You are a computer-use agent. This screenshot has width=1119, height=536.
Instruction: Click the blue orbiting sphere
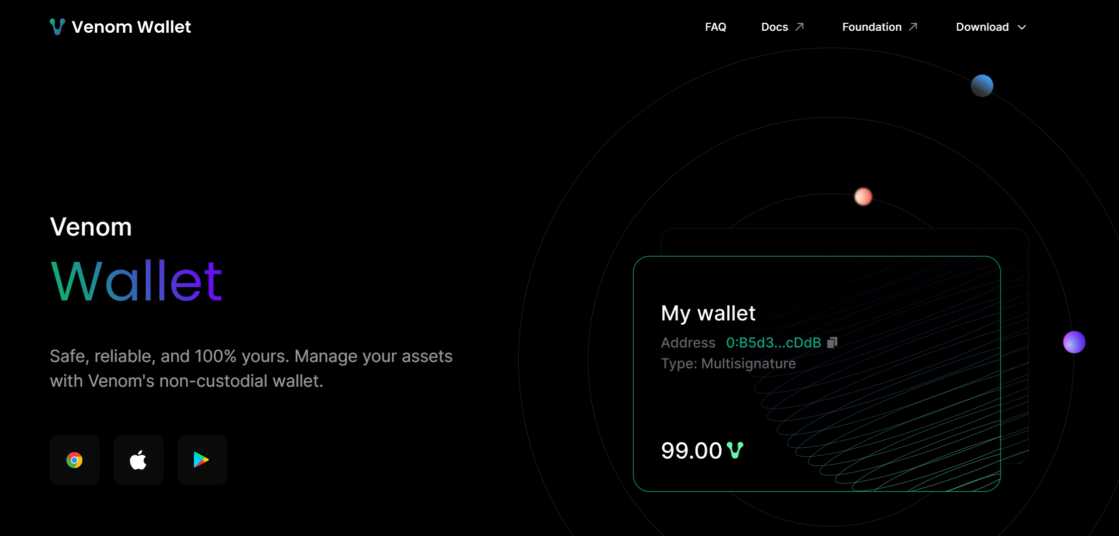[x=982, y=86]
